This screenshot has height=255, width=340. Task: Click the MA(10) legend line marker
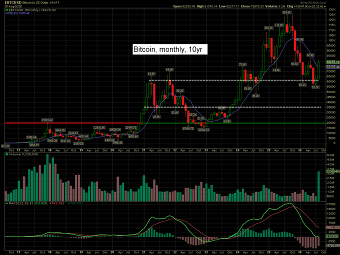[x=6, y=13]
